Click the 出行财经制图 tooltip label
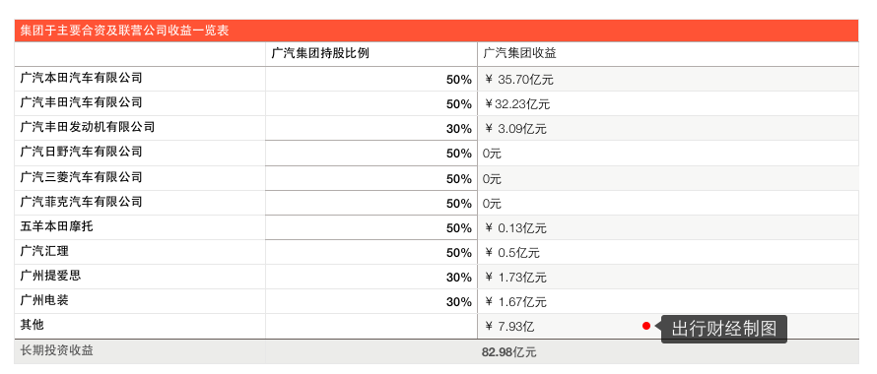The image size is (877, 374). point(723,329)
